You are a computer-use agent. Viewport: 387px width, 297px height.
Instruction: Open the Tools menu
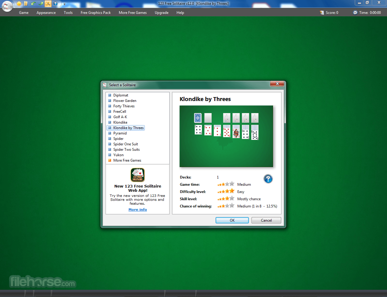(x=68, y=13)
